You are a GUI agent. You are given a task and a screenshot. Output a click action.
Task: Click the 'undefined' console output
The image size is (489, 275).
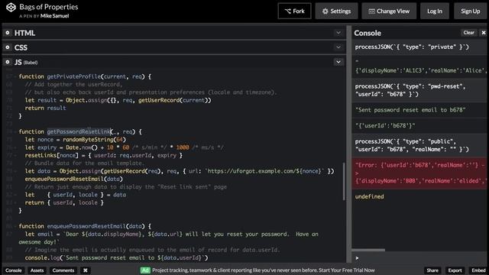369,196
